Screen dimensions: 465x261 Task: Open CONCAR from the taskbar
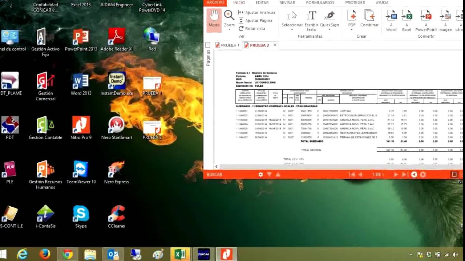tap(203, 254)
